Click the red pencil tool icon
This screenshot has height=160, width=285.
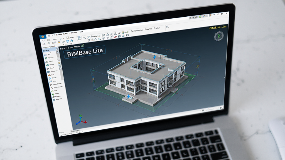tap(116, 37)
